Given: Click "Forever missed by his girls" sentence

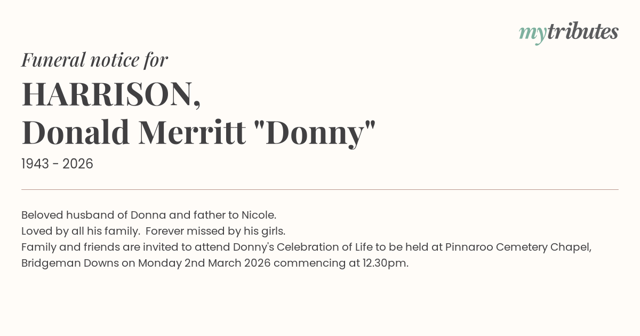Looking at the screenshot, I should pyautogui.click(x=215, y=231).
